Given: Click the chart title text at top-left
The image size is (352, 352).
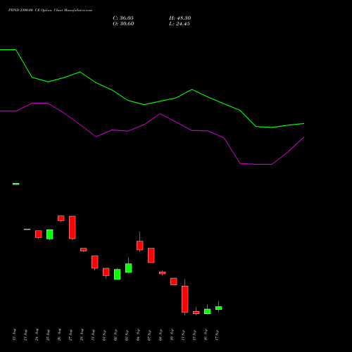Looking at the screenshot, I should point(50,11).
